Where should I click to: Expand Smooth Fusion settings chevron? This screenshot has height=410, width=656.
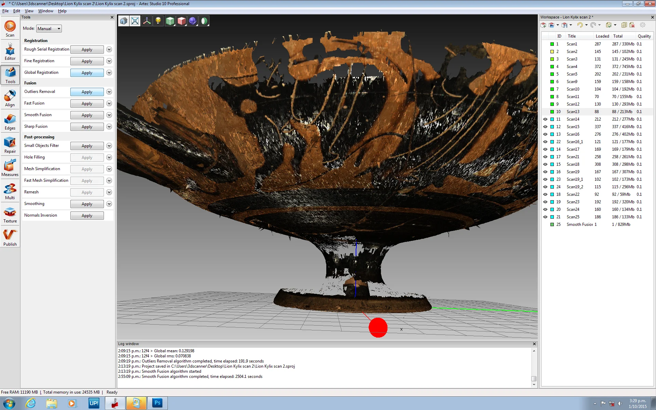[x=109, y=115]
